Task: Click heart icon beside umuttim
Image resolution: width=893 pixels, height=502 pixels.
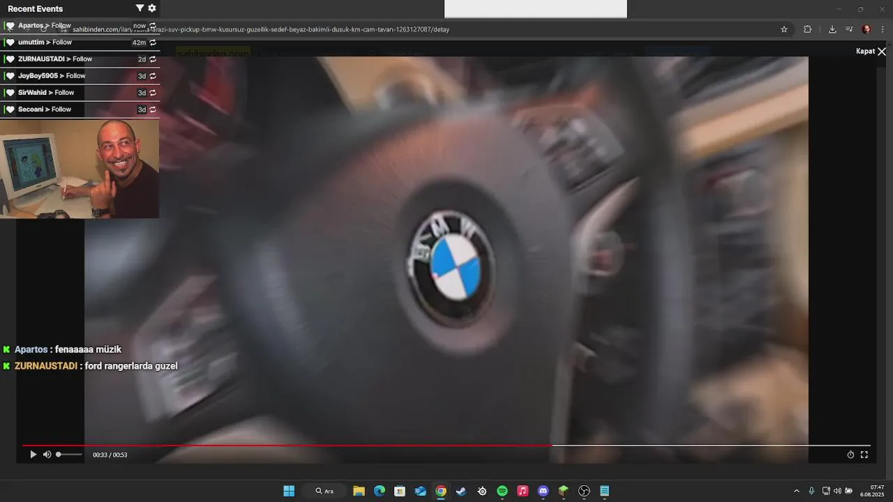Action: (x=10, y=43)
